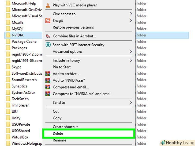This screenshot has width=195, height=146.
Task: Click the USOShared folder icon
Action: [8, 131]
